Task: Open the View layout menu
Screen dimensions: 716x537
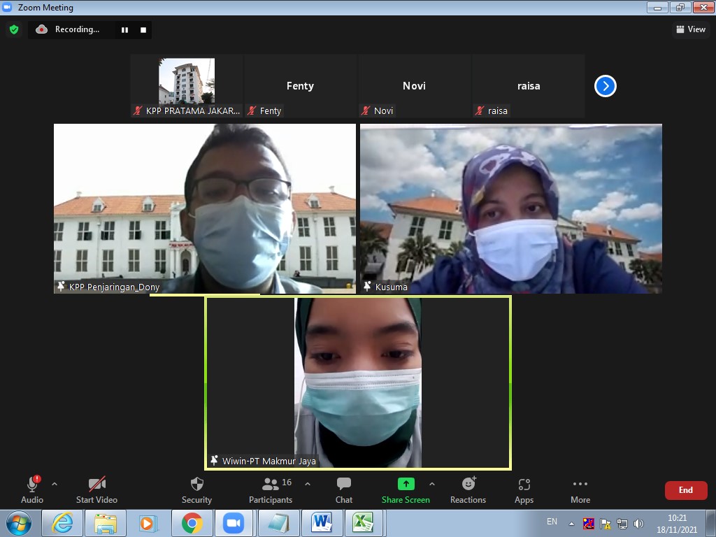Action: tap(690, 29)
